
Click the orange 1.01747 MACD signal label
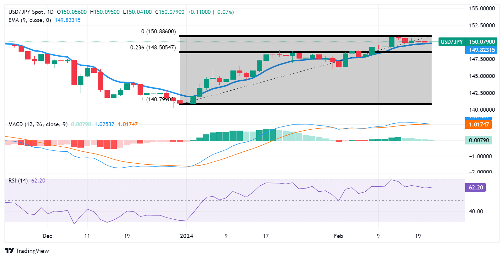coord(479,125)
